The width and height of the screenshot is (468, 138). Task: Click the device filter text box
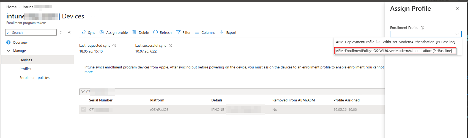[232, 92]
